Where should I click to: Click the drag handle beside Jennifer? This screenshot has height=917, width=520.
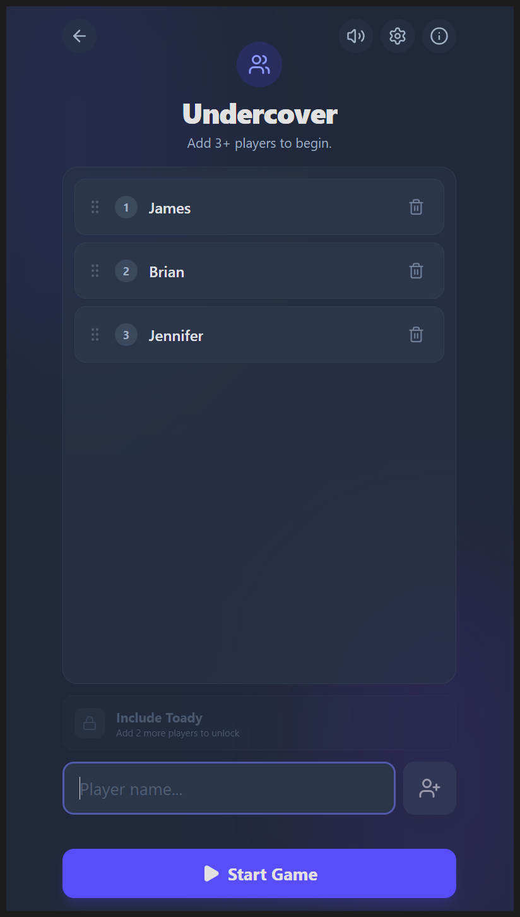point(95,335)
